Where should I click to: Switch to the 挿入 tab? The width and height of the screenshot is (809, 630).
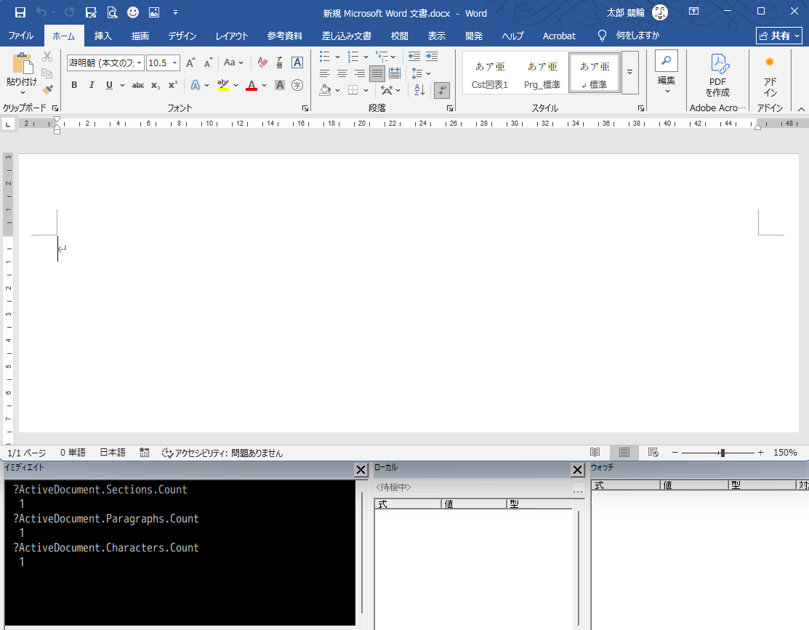coord(102,36)
